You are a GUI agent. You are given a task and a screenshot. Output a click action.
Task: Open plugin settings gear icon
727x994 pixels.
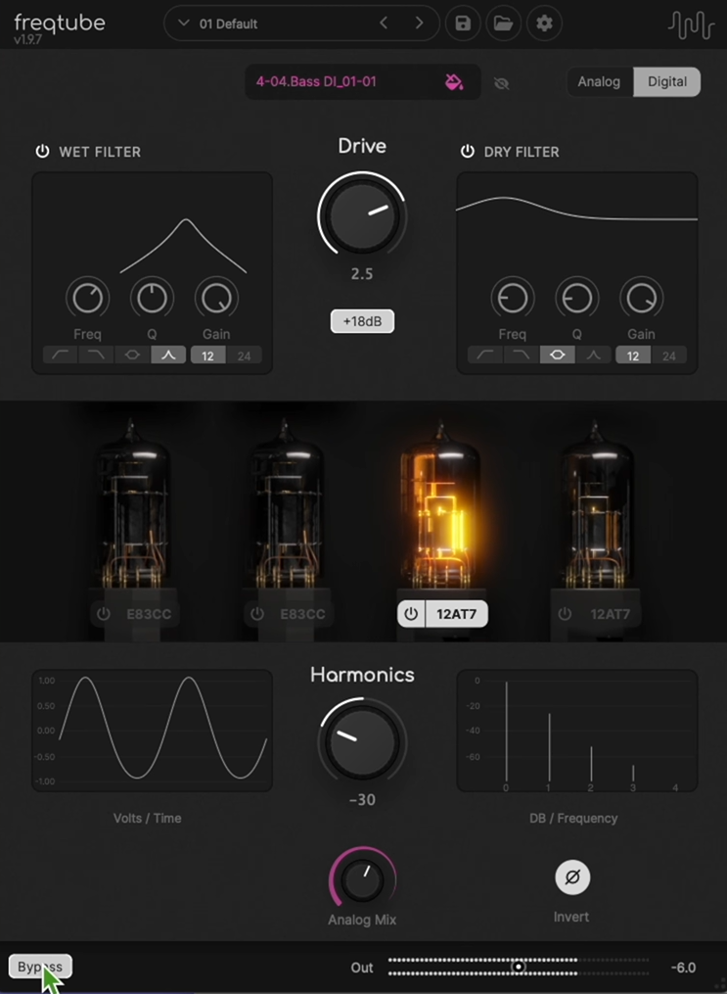[544, 24]
